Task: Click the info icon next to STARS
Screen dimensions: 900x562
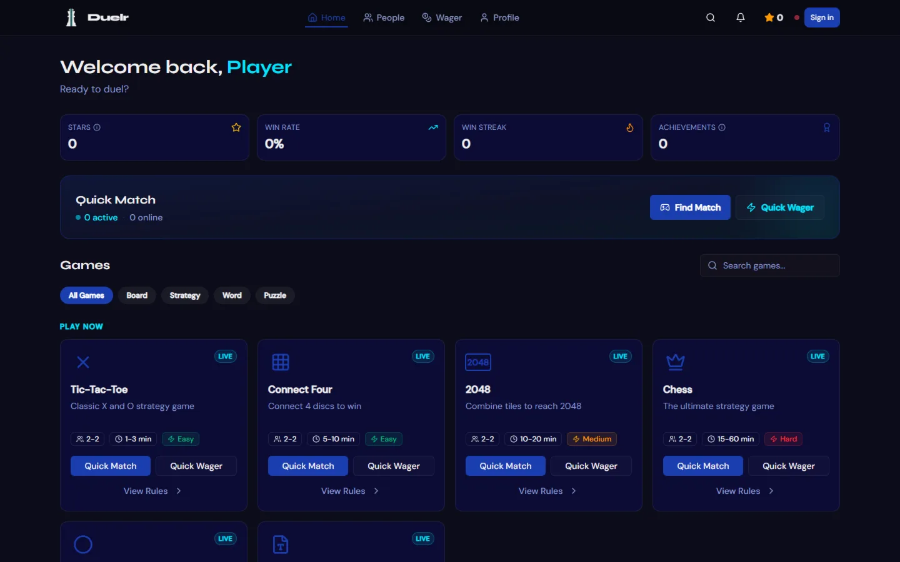Action: [x=97, y=127]
